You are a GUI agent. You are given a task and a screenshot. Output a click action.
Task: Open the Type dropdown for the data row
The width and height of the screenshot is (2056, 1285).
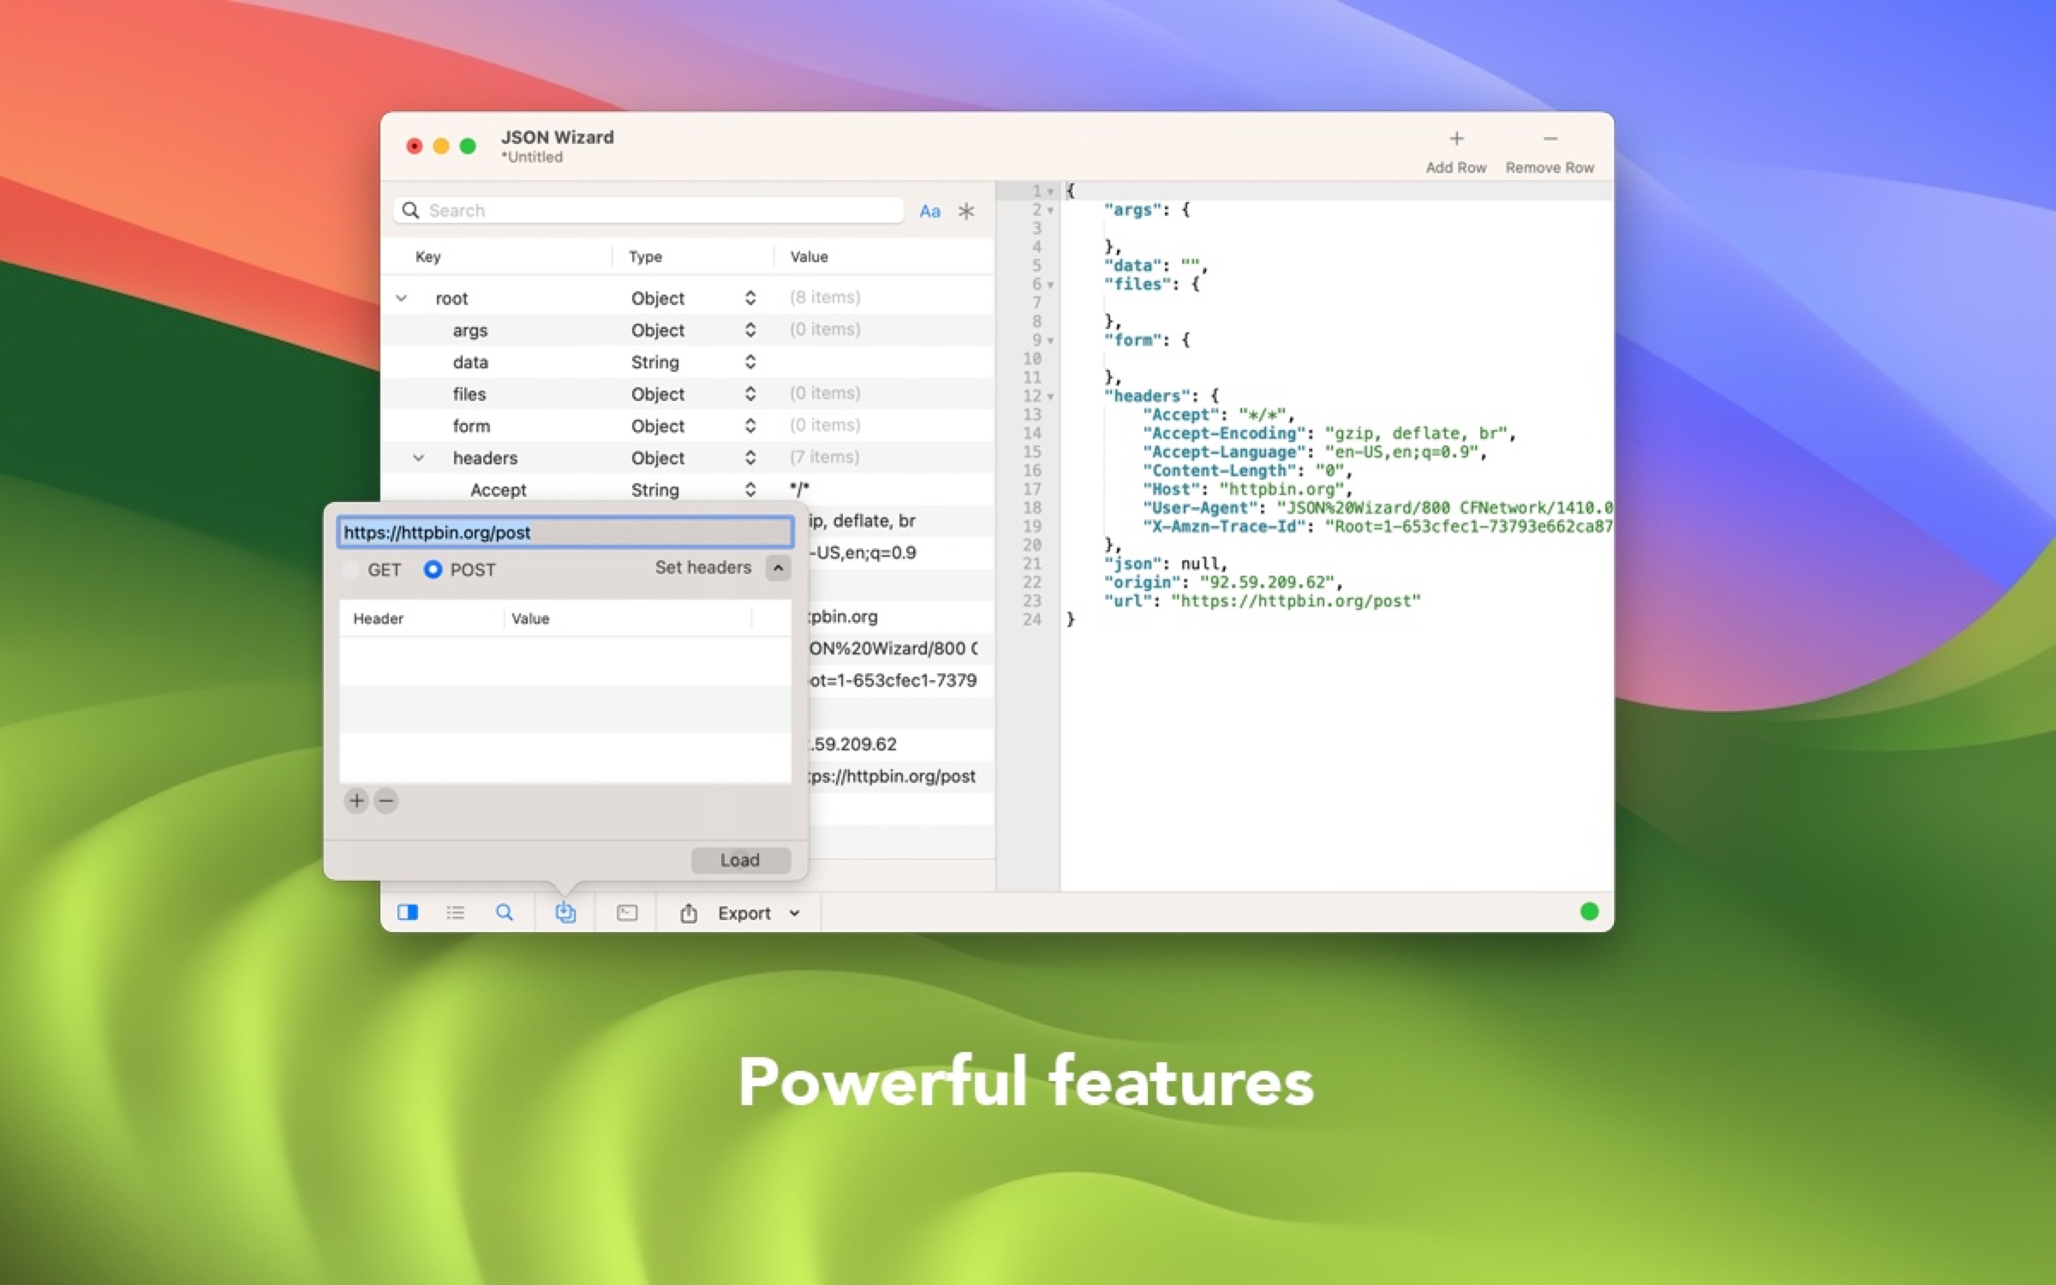pyautogui.click(x=750, y=362)
